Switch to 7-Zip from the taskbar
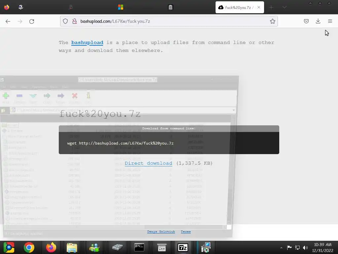Viewport: 338px width, 254px height. coord(183,247)
